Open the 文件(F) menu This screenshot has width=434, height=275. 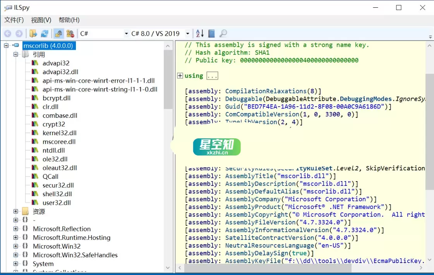click(x=14, y=20)
